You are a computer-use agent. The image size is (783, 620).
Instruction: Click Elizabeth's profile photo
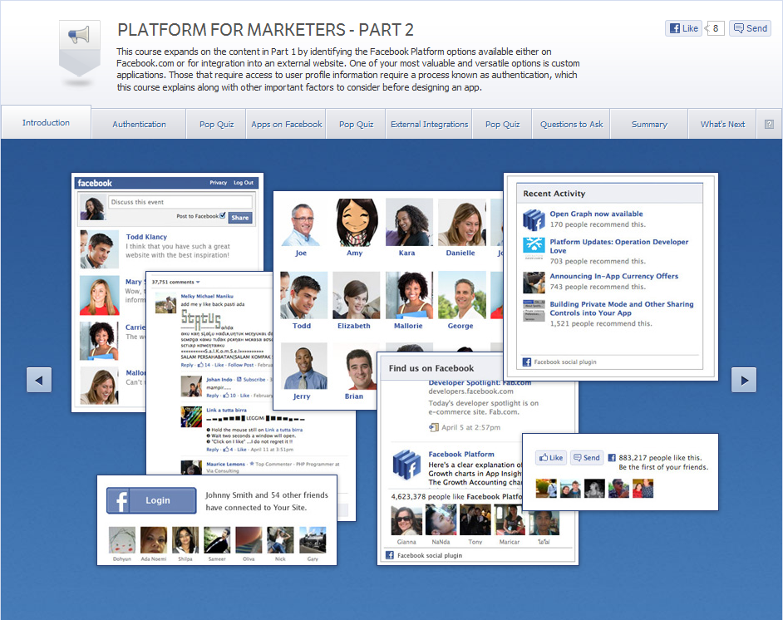[x=356, y=296]
